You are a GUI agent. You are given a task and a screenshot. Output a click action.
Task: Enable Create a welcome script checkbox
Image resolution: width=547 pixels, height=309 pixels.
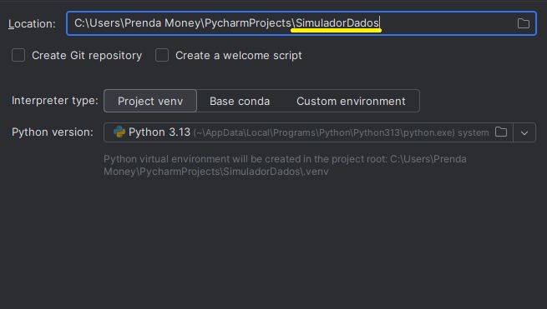tap(162, 55)
